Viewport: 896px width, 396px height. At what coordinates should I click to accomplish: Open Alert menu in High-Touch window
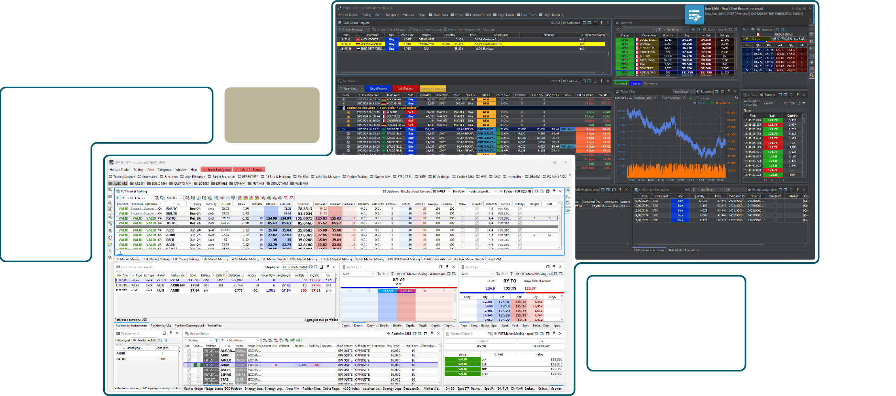coord(379,15)
